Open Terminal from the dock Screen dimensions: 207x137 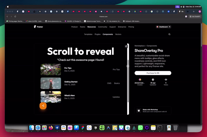coord(160,128)
